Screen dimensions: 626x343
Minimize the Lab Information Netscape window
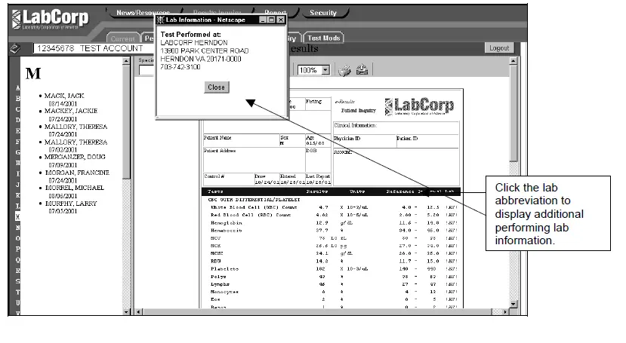(x=263, y=20)
